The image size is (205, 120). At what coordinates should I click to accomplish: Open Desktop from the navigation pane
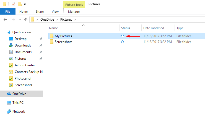pyautogui.click(x=20, y=39)
